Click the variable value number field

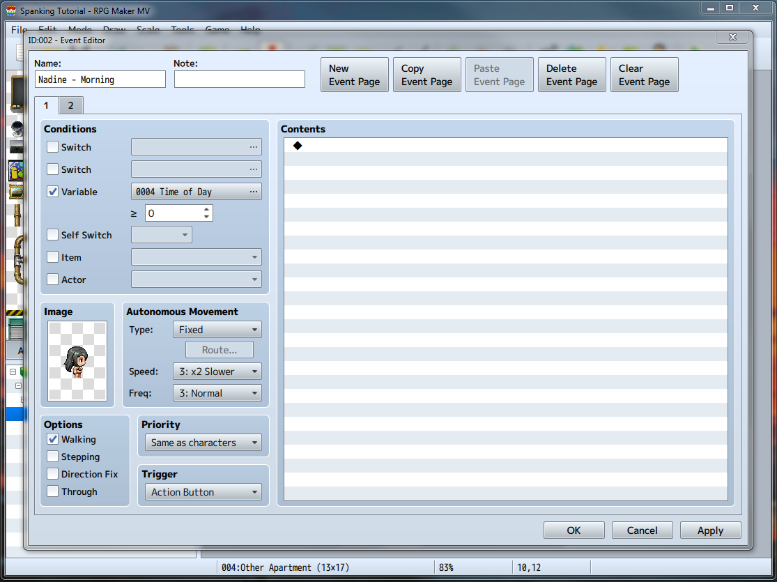point(174,213)
